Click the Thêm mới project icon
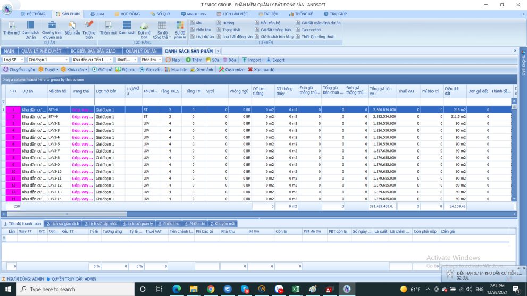Image resolution: width=527 pixels, height=296 pixels. coord(11,25)
